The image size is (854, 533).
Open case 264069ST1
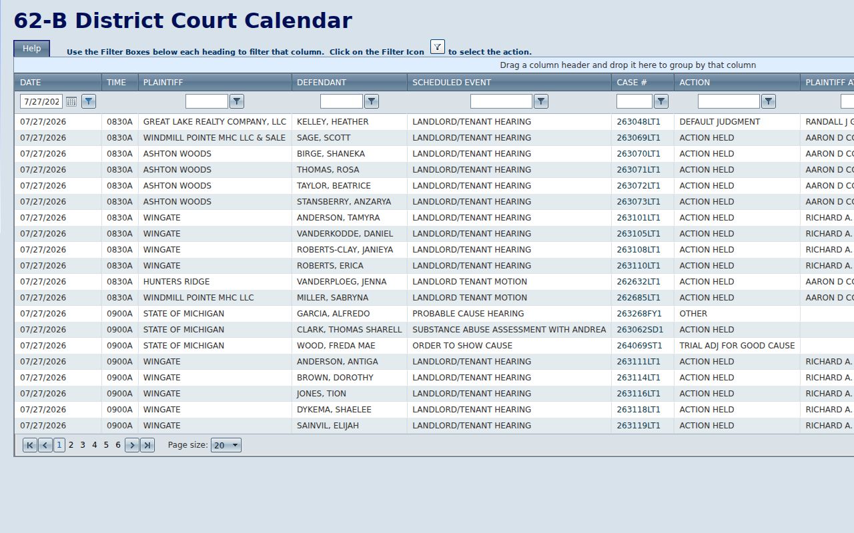pyautogui.click(x=640, y=346)
